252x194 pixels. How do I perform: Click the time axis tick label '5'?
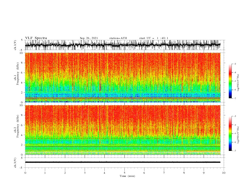tap(124, 173)
